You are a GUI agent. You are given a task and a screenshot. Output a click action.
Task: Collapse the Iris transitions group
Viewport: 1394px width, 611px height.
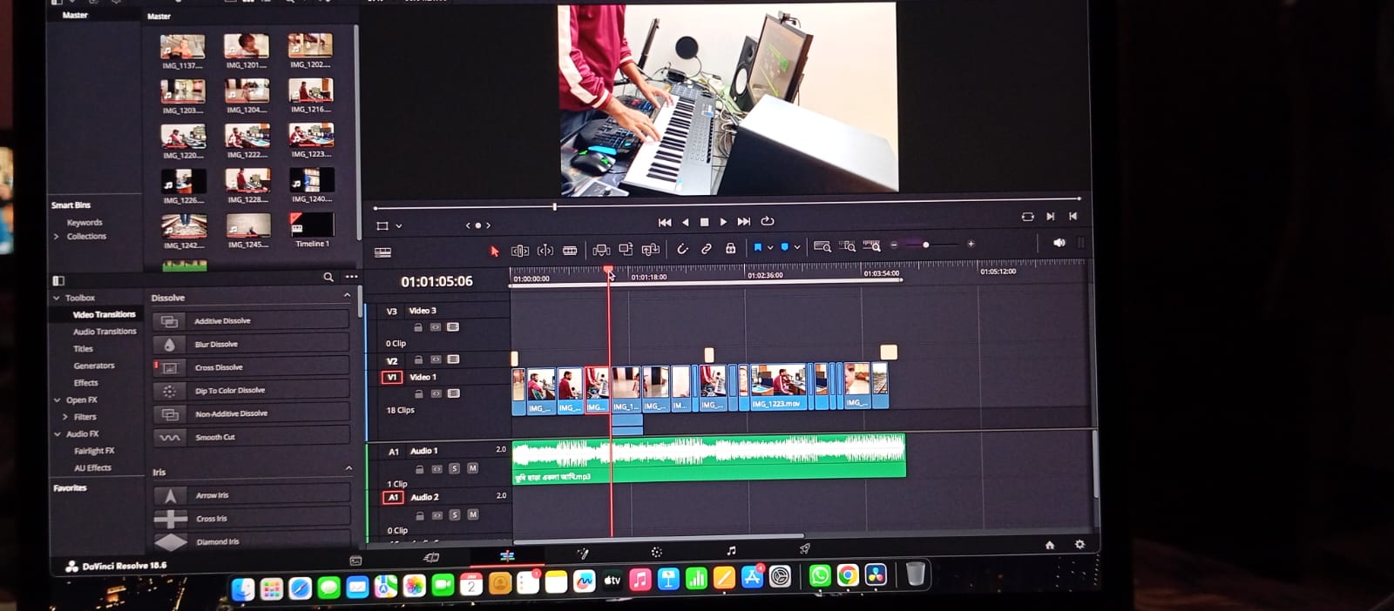348,468
